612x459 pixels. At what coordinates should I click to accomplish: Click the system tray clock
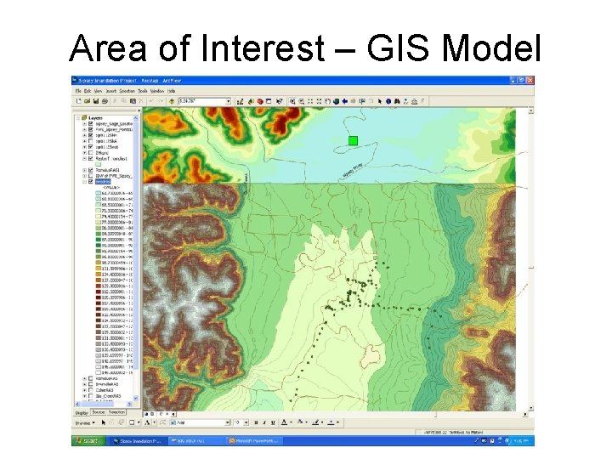coord(522,441)
